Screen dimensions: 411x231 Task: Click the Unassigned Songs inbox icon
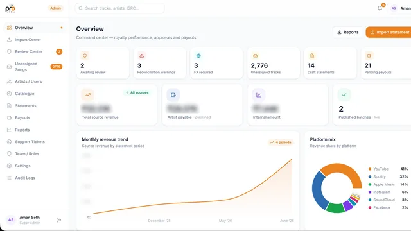click(x=9, y=67)
